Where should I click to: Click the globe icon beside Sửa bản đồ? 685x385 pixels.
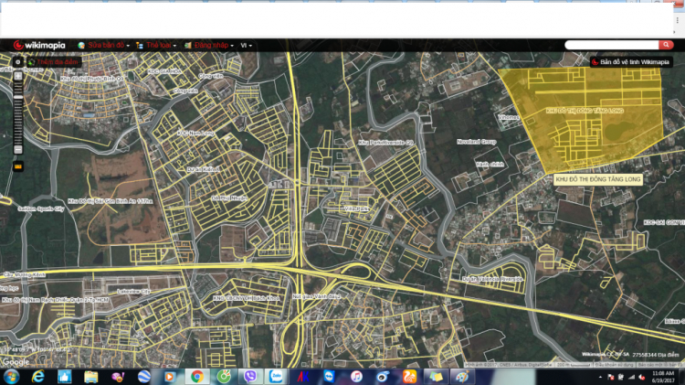pyautogui.click(x=81, y=45)
